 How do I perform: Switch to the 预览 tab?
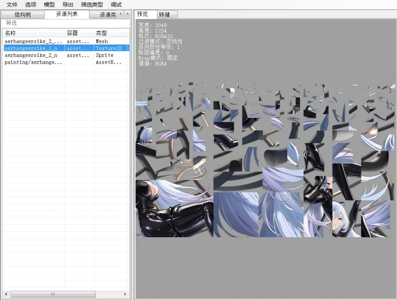coord(145,14)
